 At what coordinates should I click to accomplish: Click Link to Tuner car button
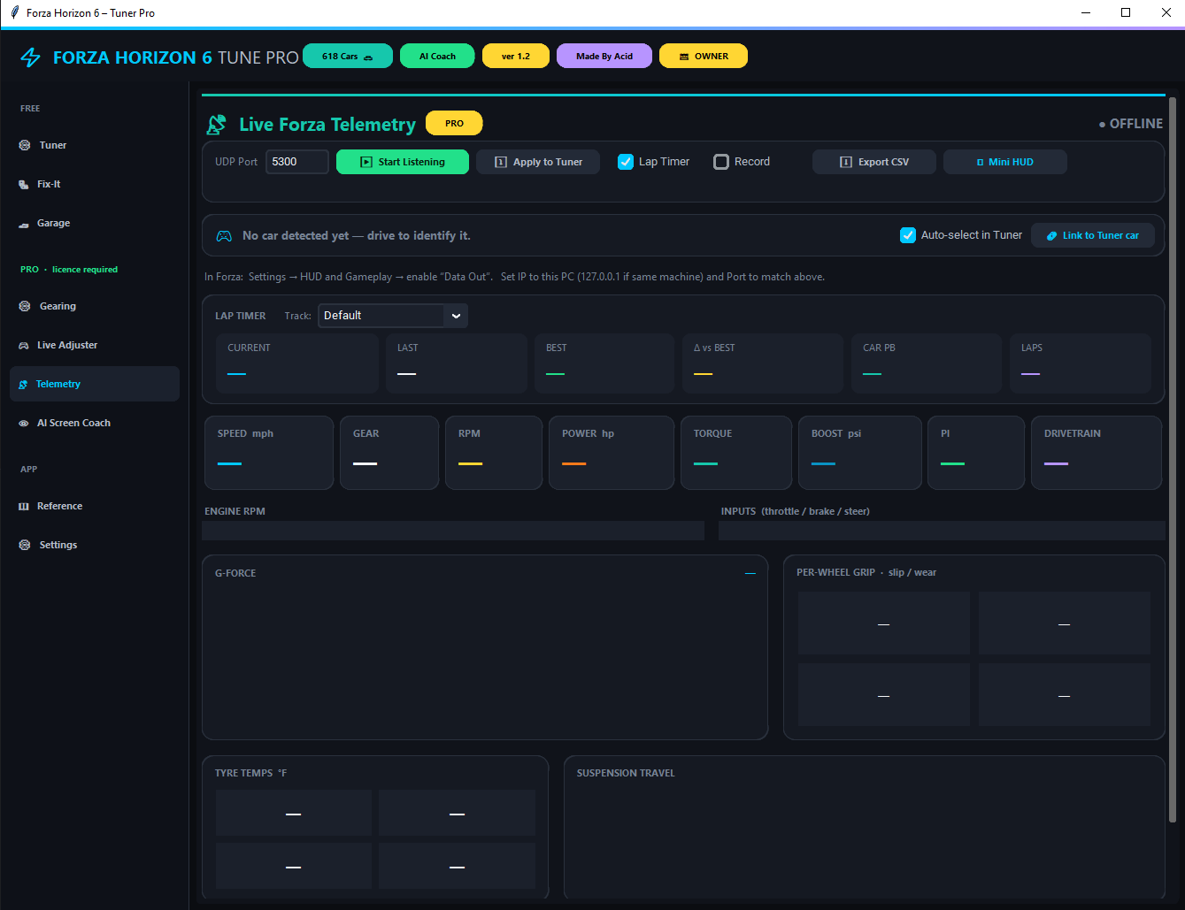1093,235
